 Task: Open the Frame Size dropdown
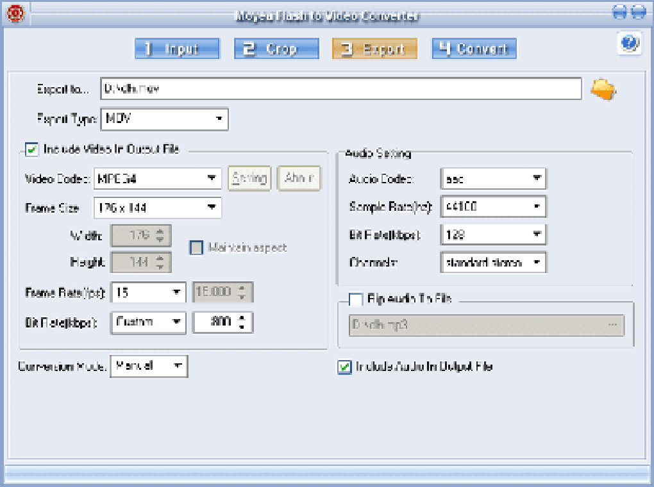pos(157,207)
